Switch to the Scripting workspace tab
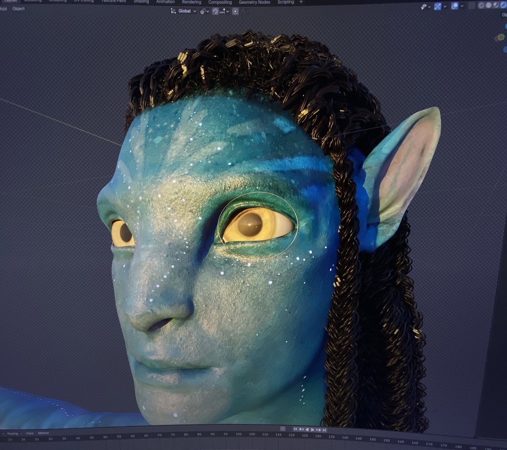This screenshot has height=450, width=507. point(286,2)
